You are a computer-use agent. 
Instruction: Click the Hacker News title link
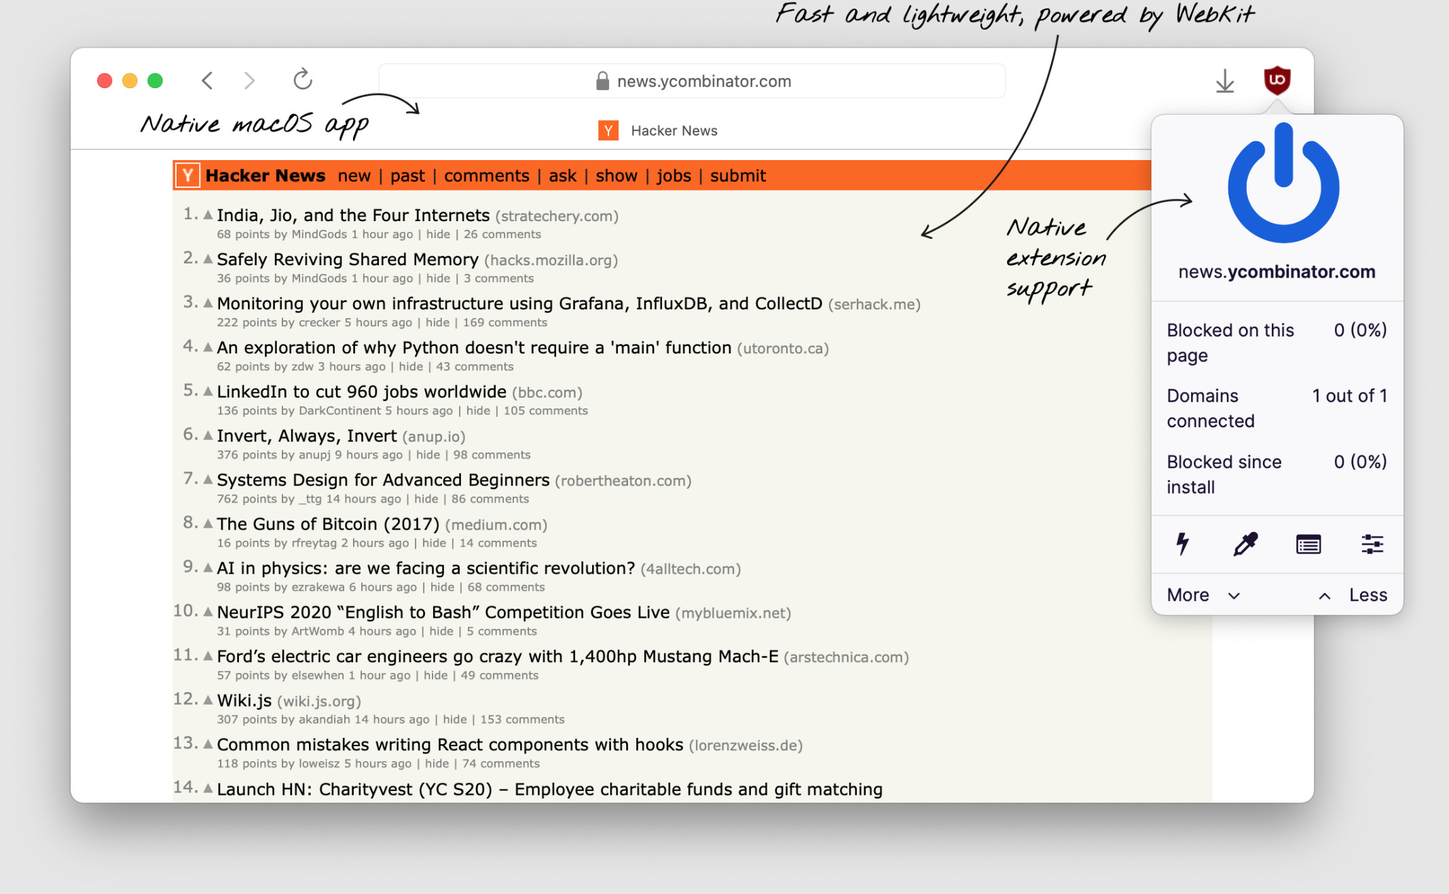click(265, 176)
